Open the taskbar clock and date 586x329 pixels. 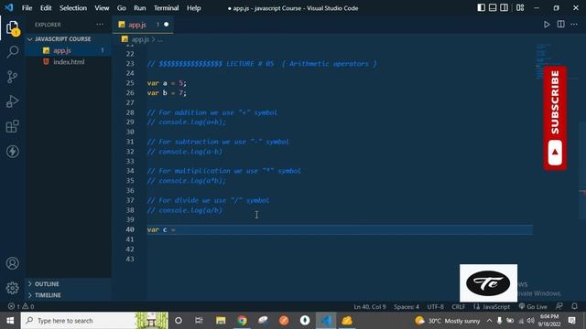pyautogui.click(x=549, y=321)
